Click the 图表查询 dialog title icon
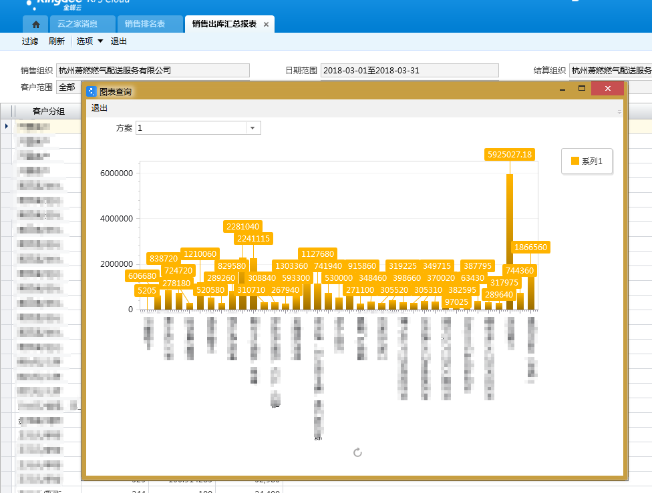Screen dimensions: 652x493 point(92,91)
